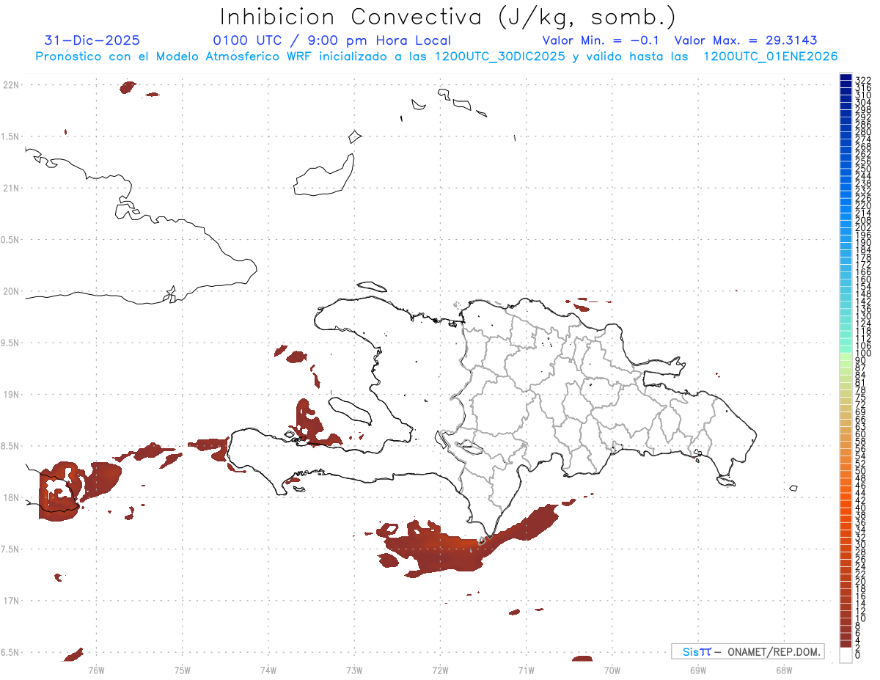Click the "21N" latitude label

(x=11, y=188)
